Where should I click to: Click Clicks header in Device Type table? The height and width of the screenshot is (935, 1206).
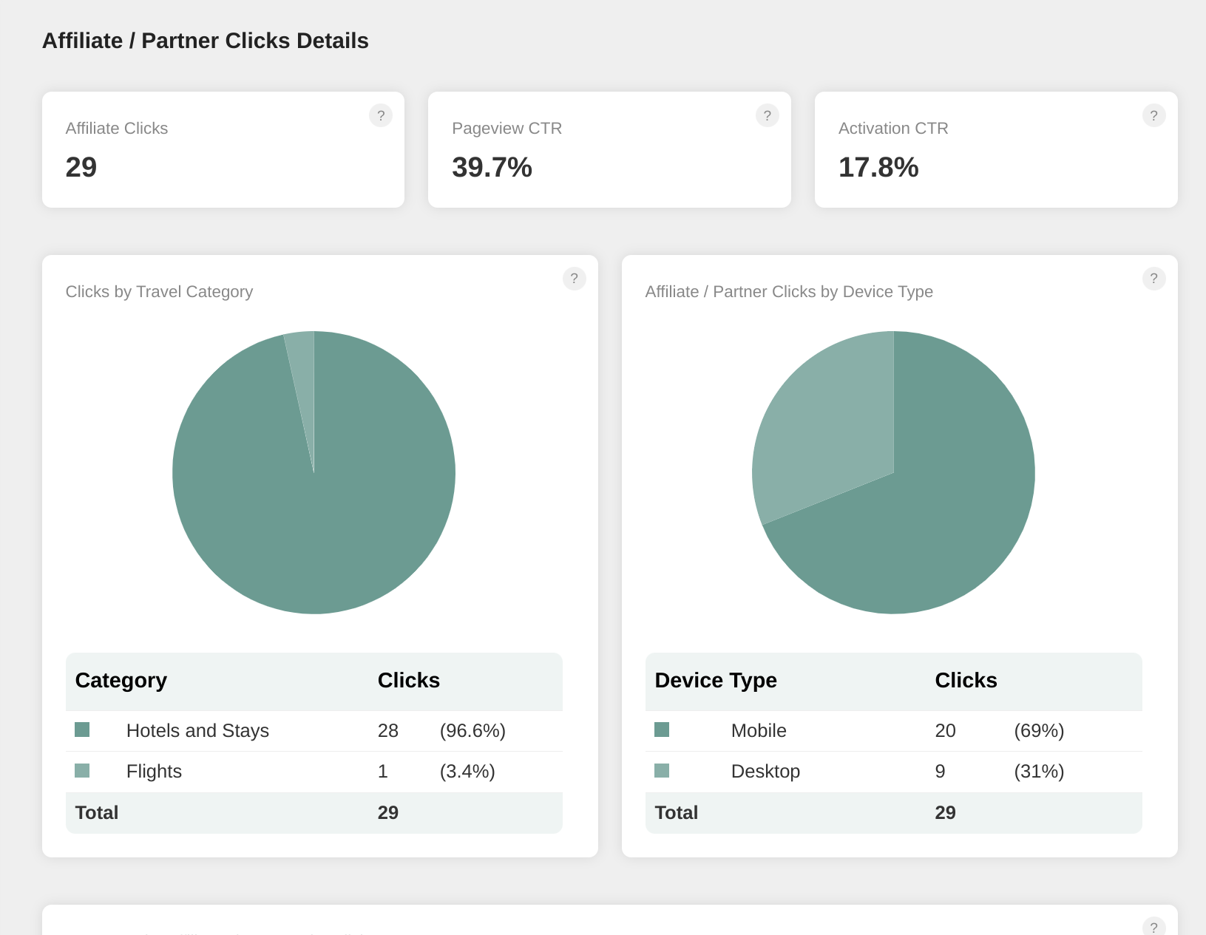(966, 680)
